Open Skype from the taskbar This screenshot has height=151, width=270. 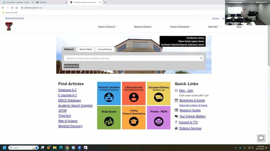click(x=73, y=148)
